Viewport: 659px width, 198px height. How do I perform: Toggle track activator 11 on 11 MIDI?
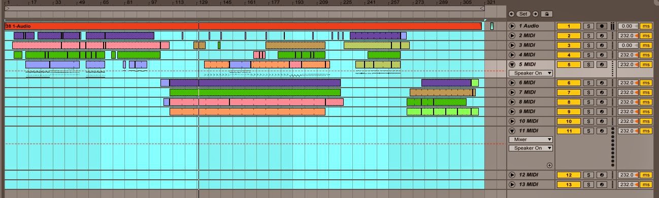point(569,131)
